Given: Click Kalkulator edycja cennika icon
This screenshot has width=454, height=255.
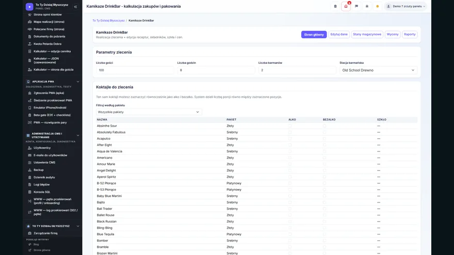Looking at the screenshot, I should pos(29,51).
